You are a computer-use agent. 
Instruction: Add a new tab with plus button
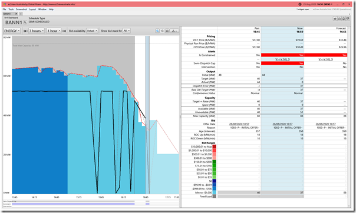click(21, 14)
